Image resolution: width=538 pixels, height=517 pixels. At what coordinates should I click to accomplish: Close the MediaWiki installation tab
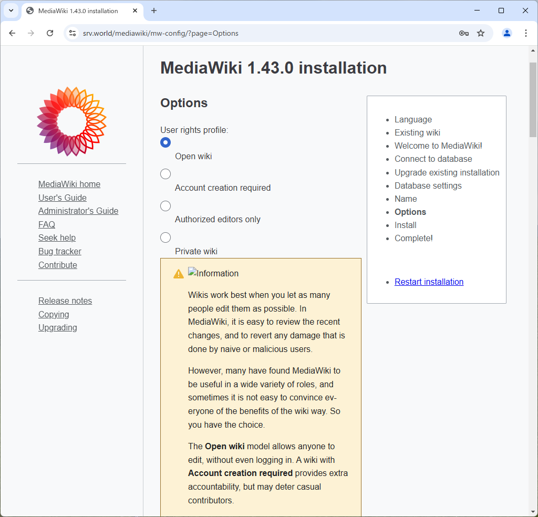click(135, 11)
